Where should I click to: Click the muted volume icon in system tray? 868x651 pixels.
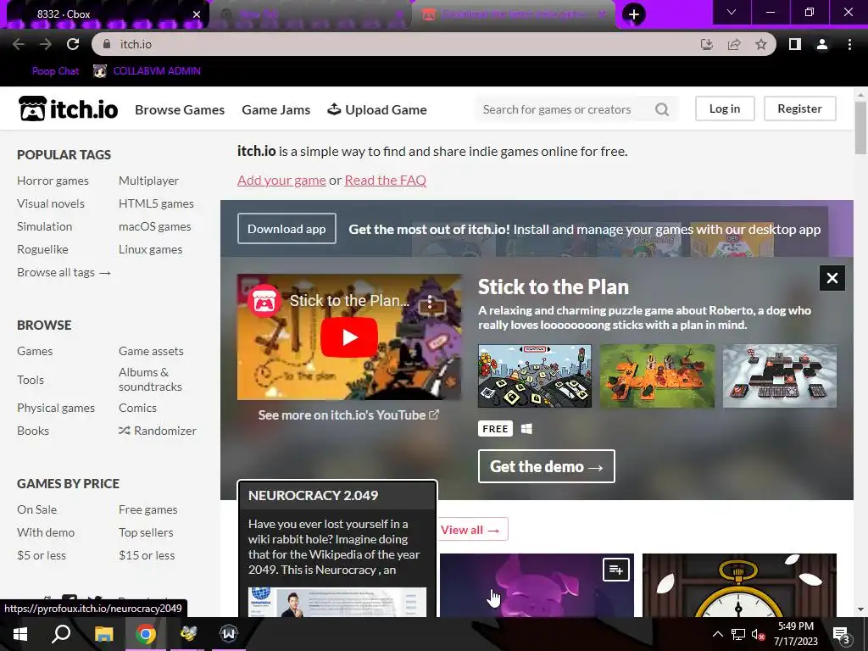point(758,634)
